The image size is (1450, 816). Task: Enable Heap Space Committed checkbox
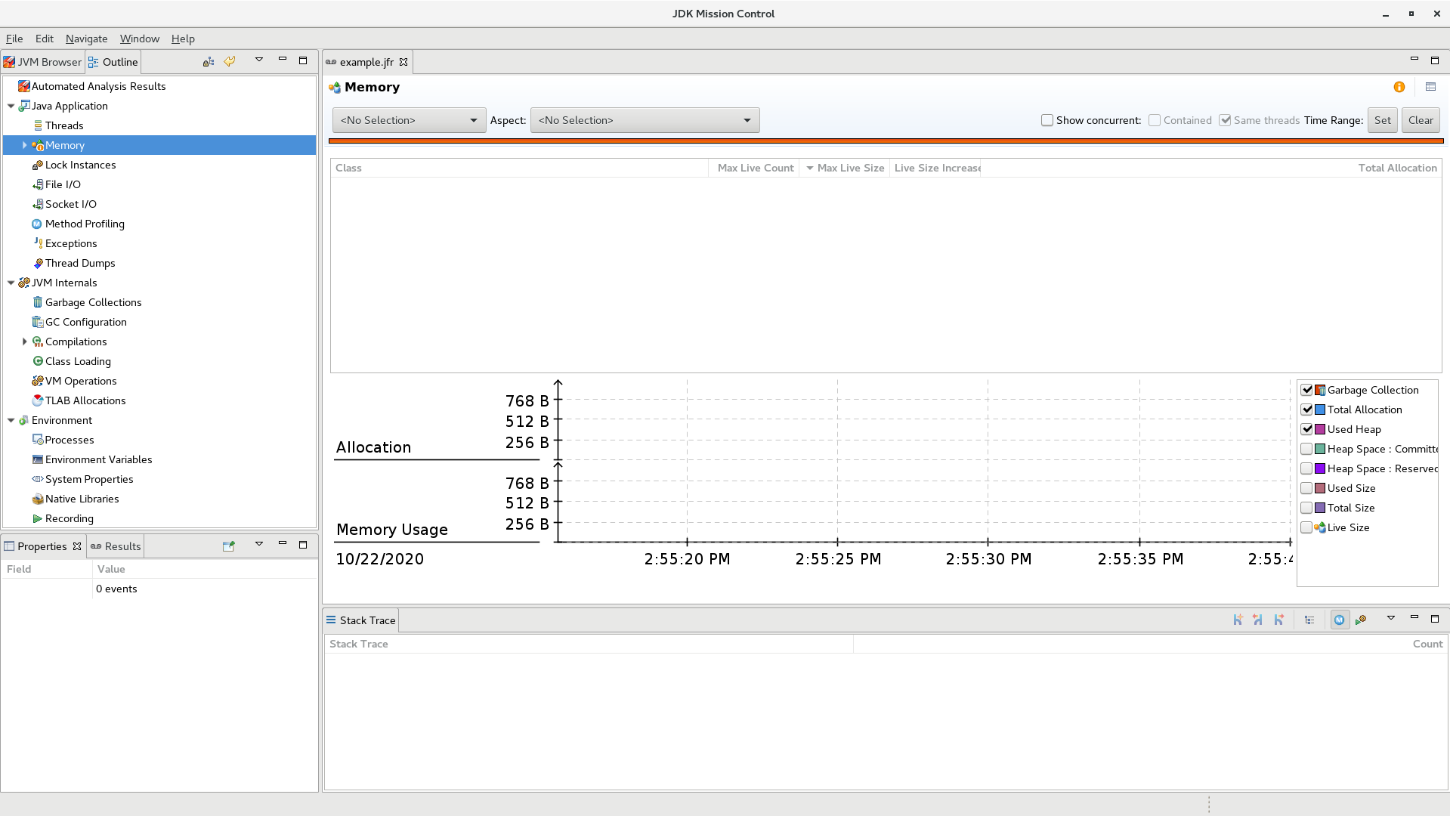1306,449
